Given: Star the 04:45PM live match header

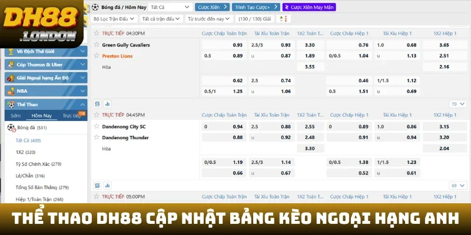Looking at the screenshot, I should click(x=97, y=115).
